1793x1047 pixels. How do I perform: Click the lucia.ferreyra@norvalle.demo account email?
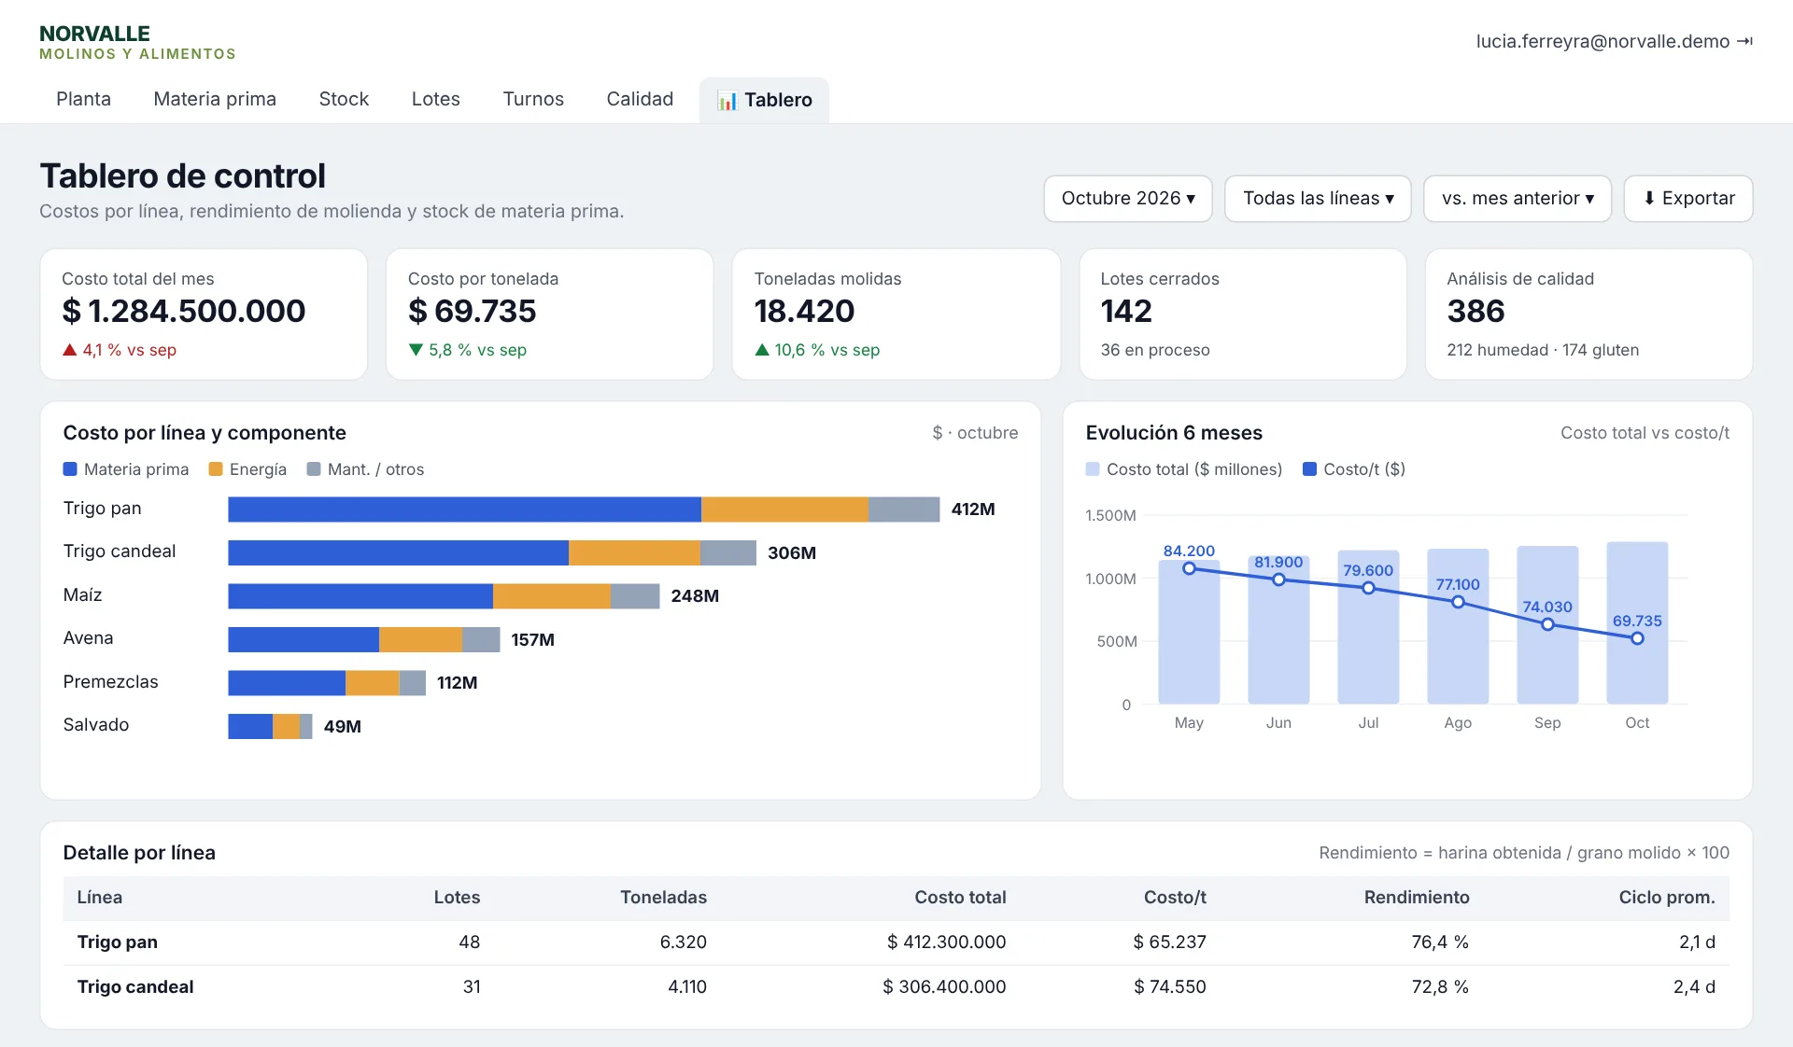(x=1602, y=41)
